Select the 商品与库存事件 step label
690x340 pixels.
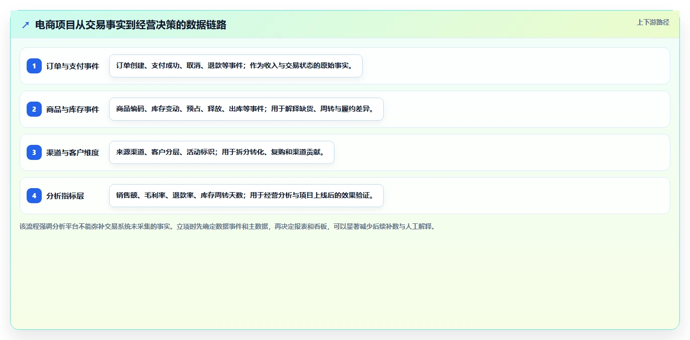tap(72, 109)
